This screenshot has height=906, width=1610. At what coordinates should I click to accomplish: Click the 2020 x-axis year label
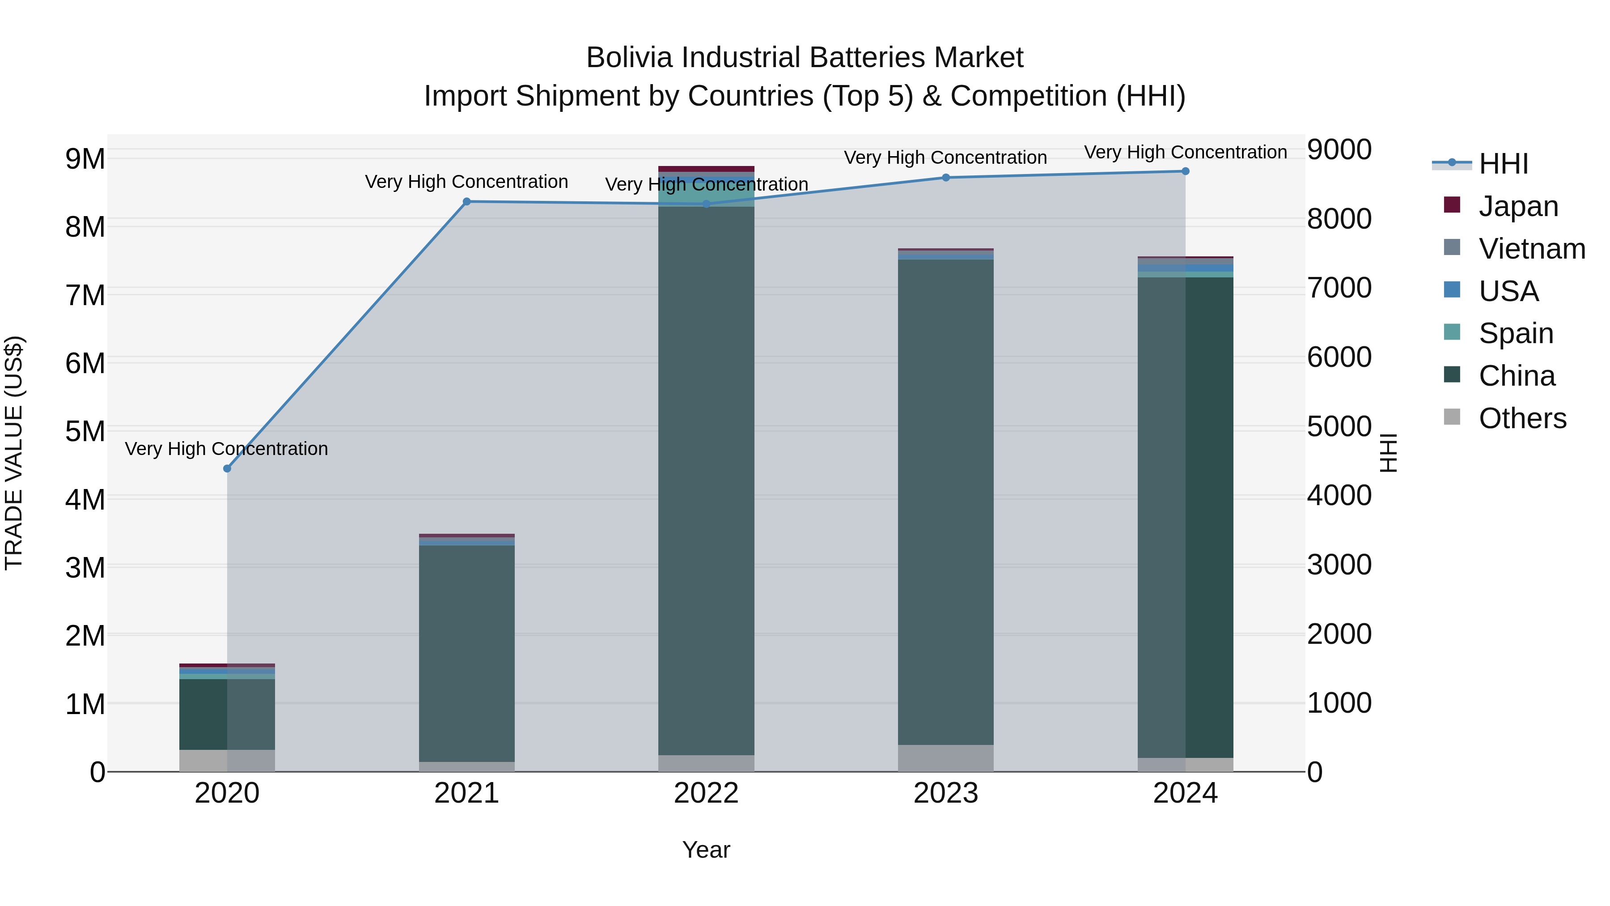[227, 793]
